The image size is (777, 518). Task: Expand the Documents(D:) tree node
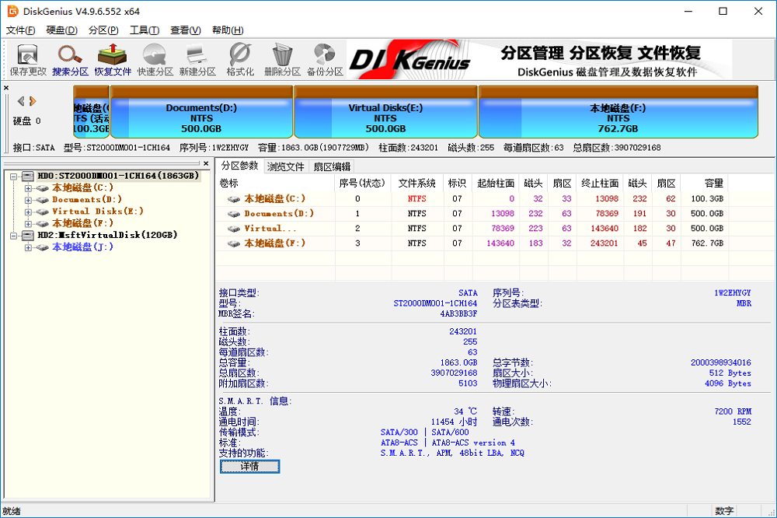tap(28, 200)
